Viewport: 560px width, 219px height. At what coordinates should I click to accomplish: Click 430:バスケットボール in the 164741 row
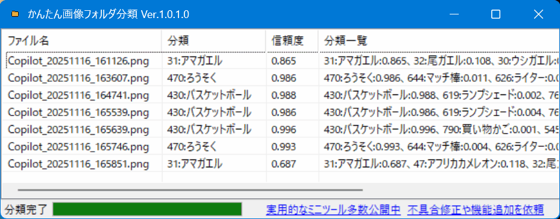click(209, 95)
